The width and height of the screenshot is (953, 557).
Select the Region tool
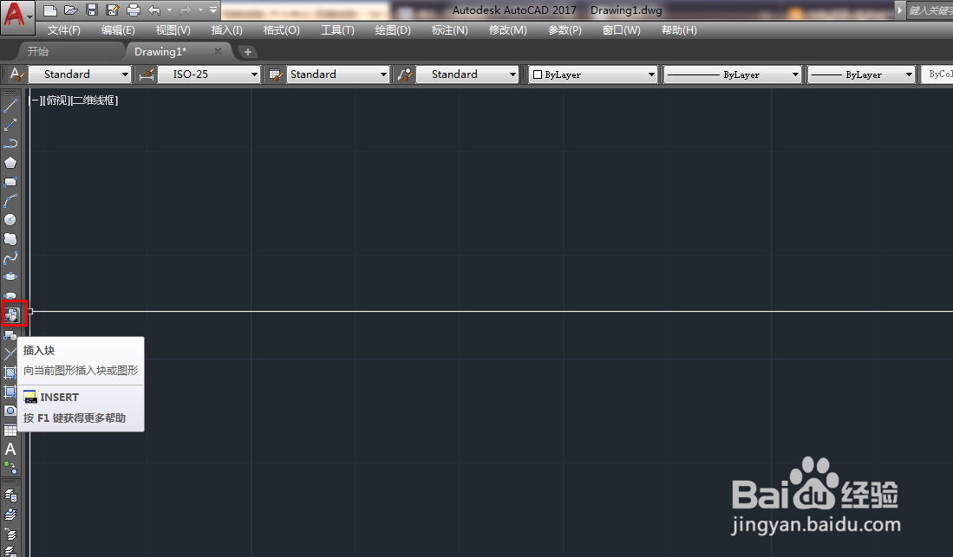(x=10, y=411)
